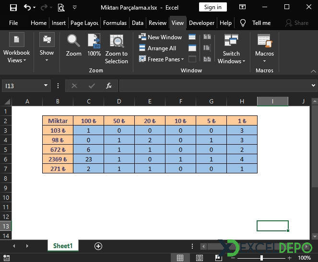
Task: Click the Insert Function fx icon
Action: coord(109,86)
